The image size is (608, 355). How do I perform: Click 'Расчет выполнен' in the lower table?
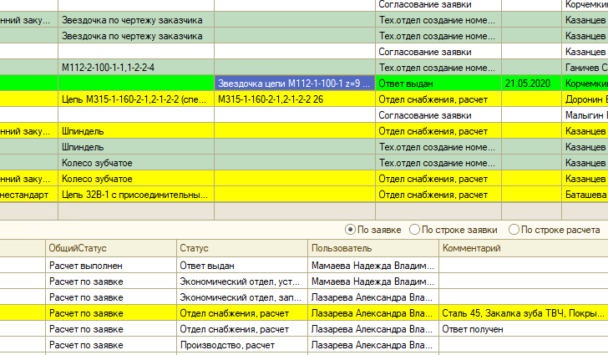(x=111, y=266)
